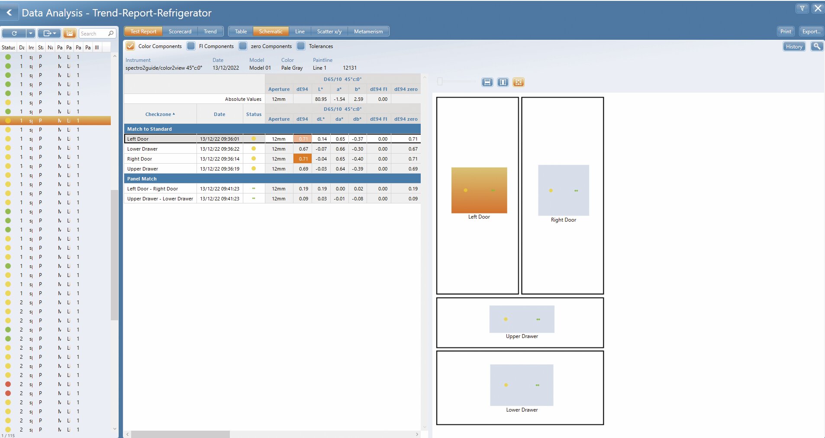
Task: Select the Right Door table row
Action: click(x=272, y=159)
